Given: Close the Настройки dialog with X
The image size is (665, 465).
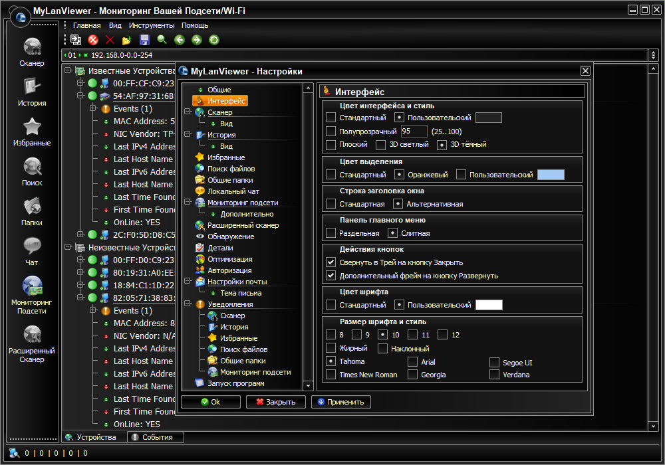Looking at the screenshot, I should point(585,70).
